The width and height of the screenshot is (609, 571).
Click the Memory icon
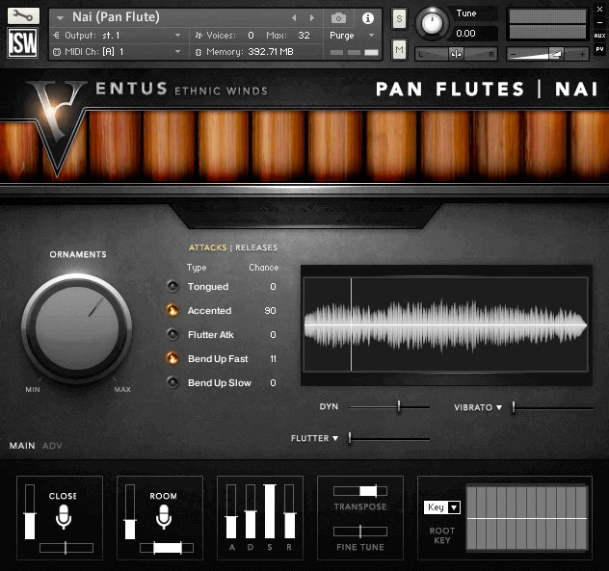pyautogui.click(x=199, y=52)
